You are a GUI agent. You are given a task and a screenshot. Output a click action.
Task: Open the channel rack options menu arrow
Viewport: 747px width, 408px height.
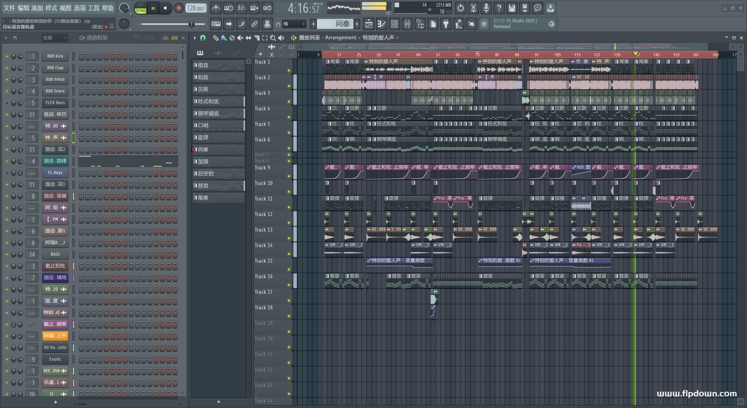(x=6, y=38)
